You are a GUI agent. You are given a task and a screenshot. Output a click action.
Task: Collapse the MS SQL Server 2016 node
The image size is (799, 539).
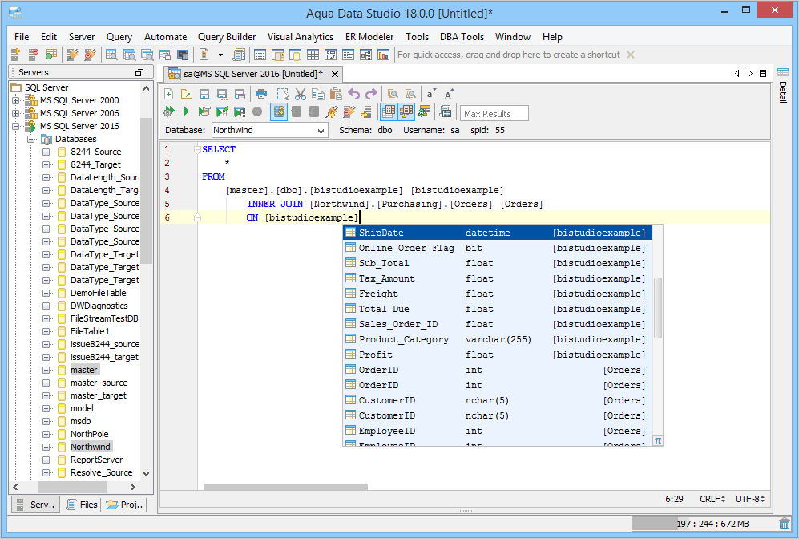tap(16, 126)
